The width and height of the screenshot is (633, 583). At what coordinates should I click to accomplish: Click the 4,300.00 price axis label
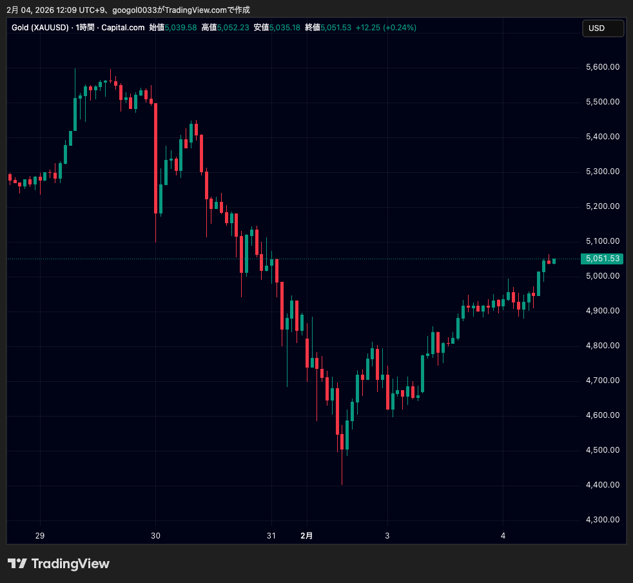(x=602, y=520)
